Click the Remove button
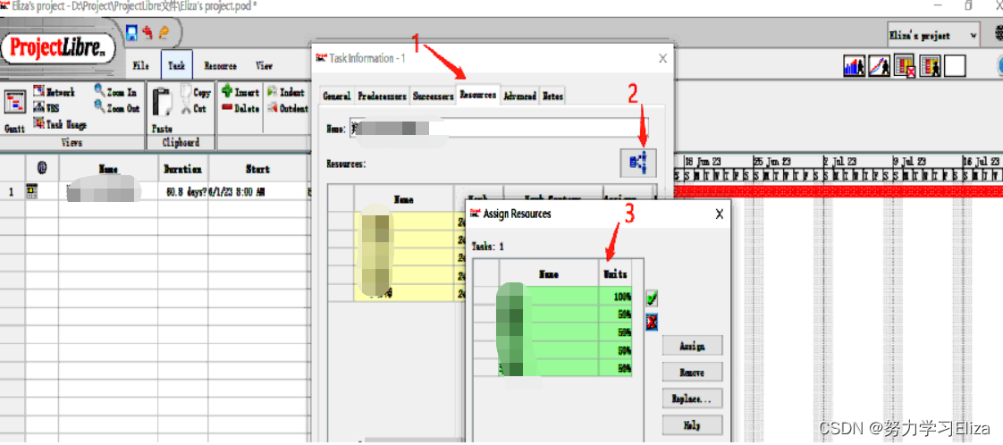Screen dimensions: 1003x445 coord(692,372)
